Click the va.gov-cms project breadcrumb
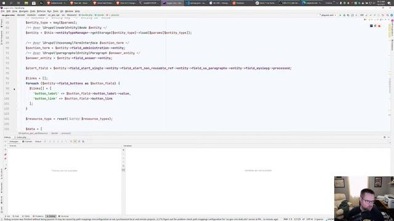 (8, 15)
